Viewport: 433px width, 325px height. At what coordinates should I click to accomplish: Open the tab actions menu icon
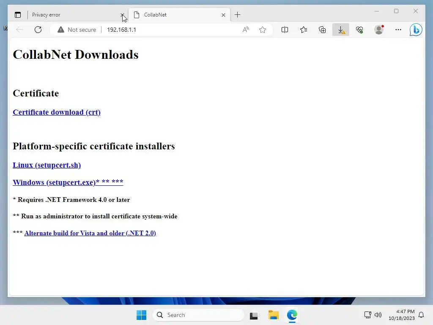coord(18,15)
